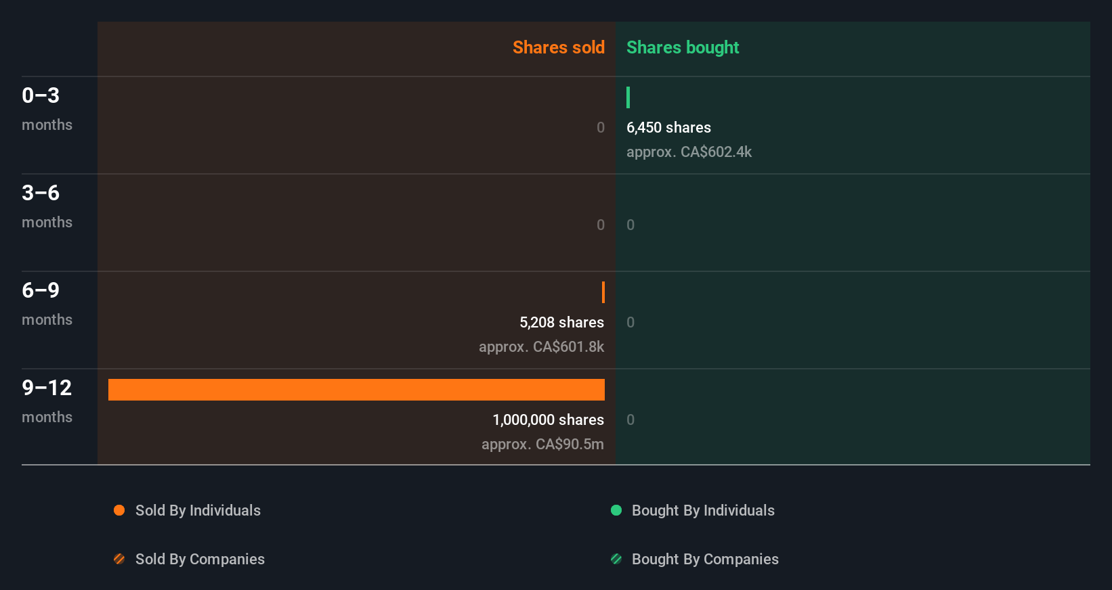The height and width of the screenshot is (590, 1112).
Task: Click the sold zero in 3–6 months row
Action: pyautogui.click(x=601, y=225)
